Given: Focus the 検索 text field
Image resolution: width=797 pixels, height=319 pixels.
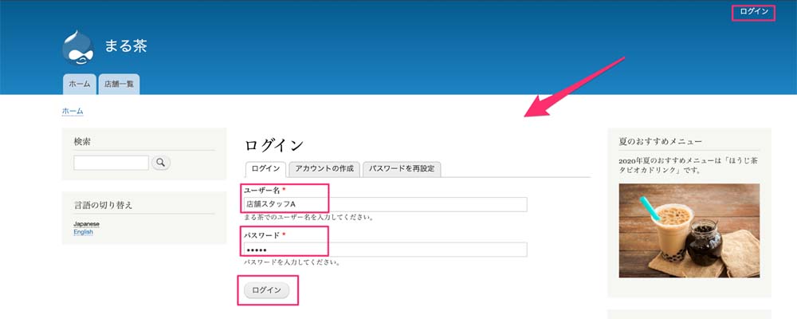Looking at the screenshot, I should (x=112, y=163).
